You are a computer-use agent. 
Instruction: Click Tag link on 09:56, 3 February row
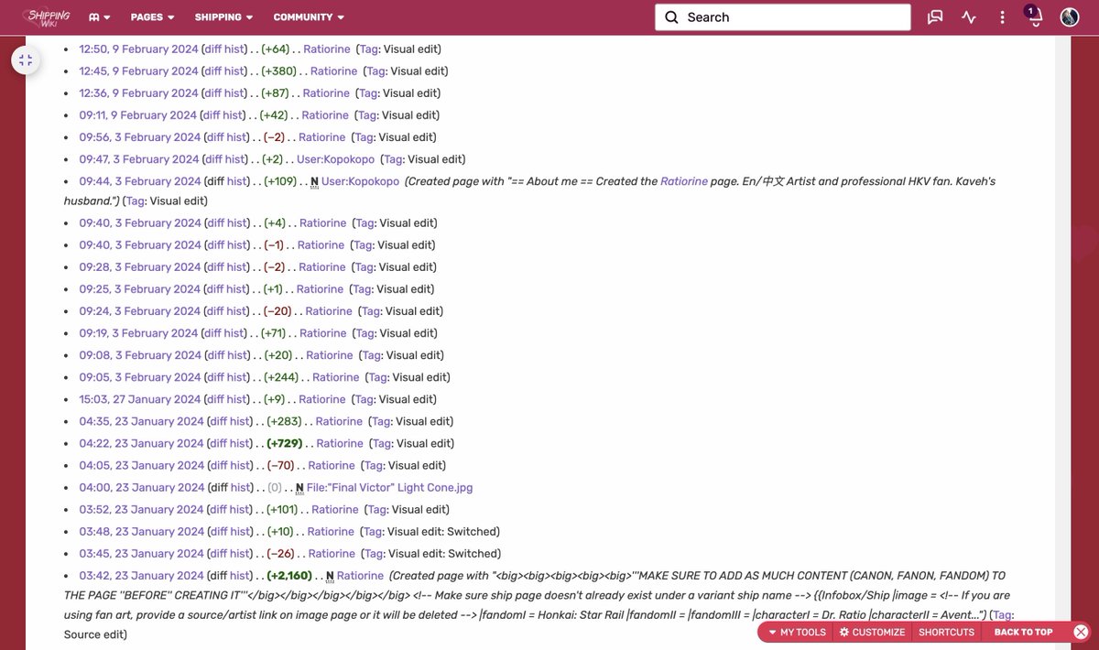[x=363, y=137]
